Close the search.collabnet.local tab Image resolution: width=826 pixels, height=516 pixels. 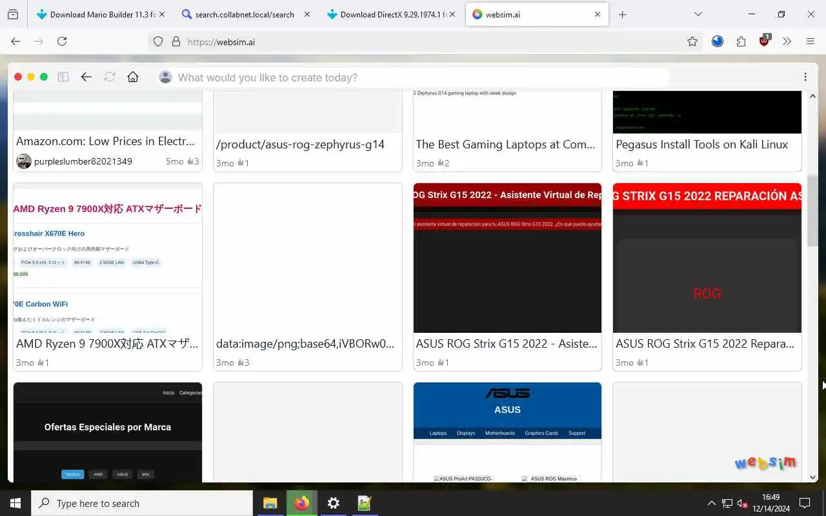click(x=307, y=14)
